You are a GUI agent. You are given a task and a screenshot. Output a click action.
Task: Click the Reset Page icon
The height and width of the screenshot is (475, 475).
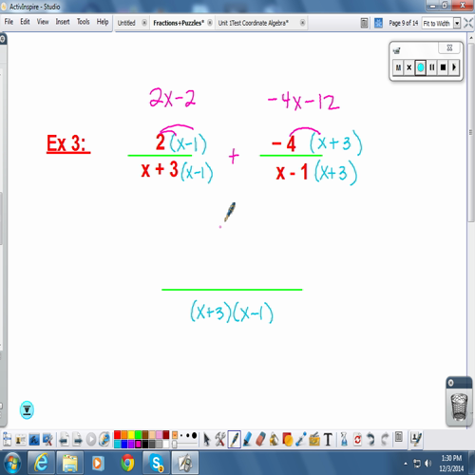[357, 439]
